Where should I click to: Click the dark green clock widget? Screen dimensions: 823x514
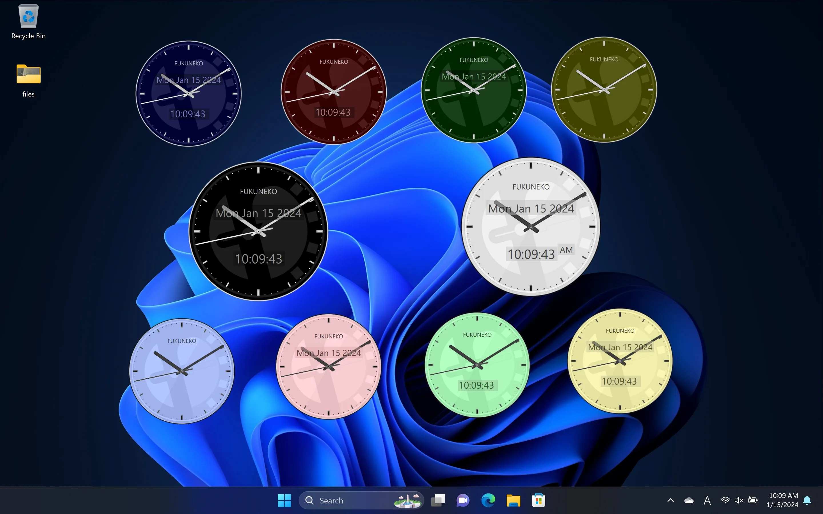click(474, 90)
